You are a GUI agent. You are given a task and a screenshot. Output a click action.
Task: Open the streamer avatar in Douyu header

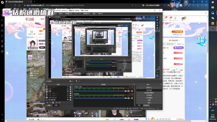pos(183,19)
